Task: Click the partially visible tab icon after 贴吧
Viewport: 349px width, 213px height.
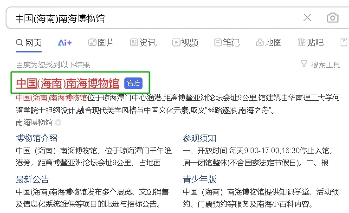Action: (345, 43)
